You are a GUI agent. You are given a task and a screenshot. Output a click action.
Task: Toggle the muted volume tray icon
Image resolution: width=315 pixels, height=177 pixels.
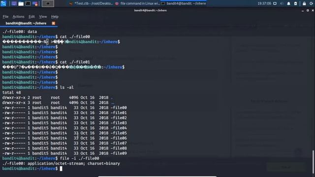point(282,3)
